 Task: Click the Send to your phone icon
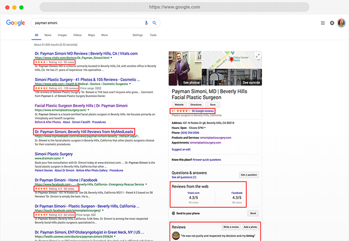click(174, 214)
